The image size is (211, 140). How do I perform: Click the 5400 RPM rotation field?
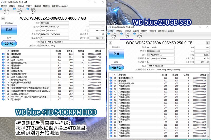(x=97, y=30)
